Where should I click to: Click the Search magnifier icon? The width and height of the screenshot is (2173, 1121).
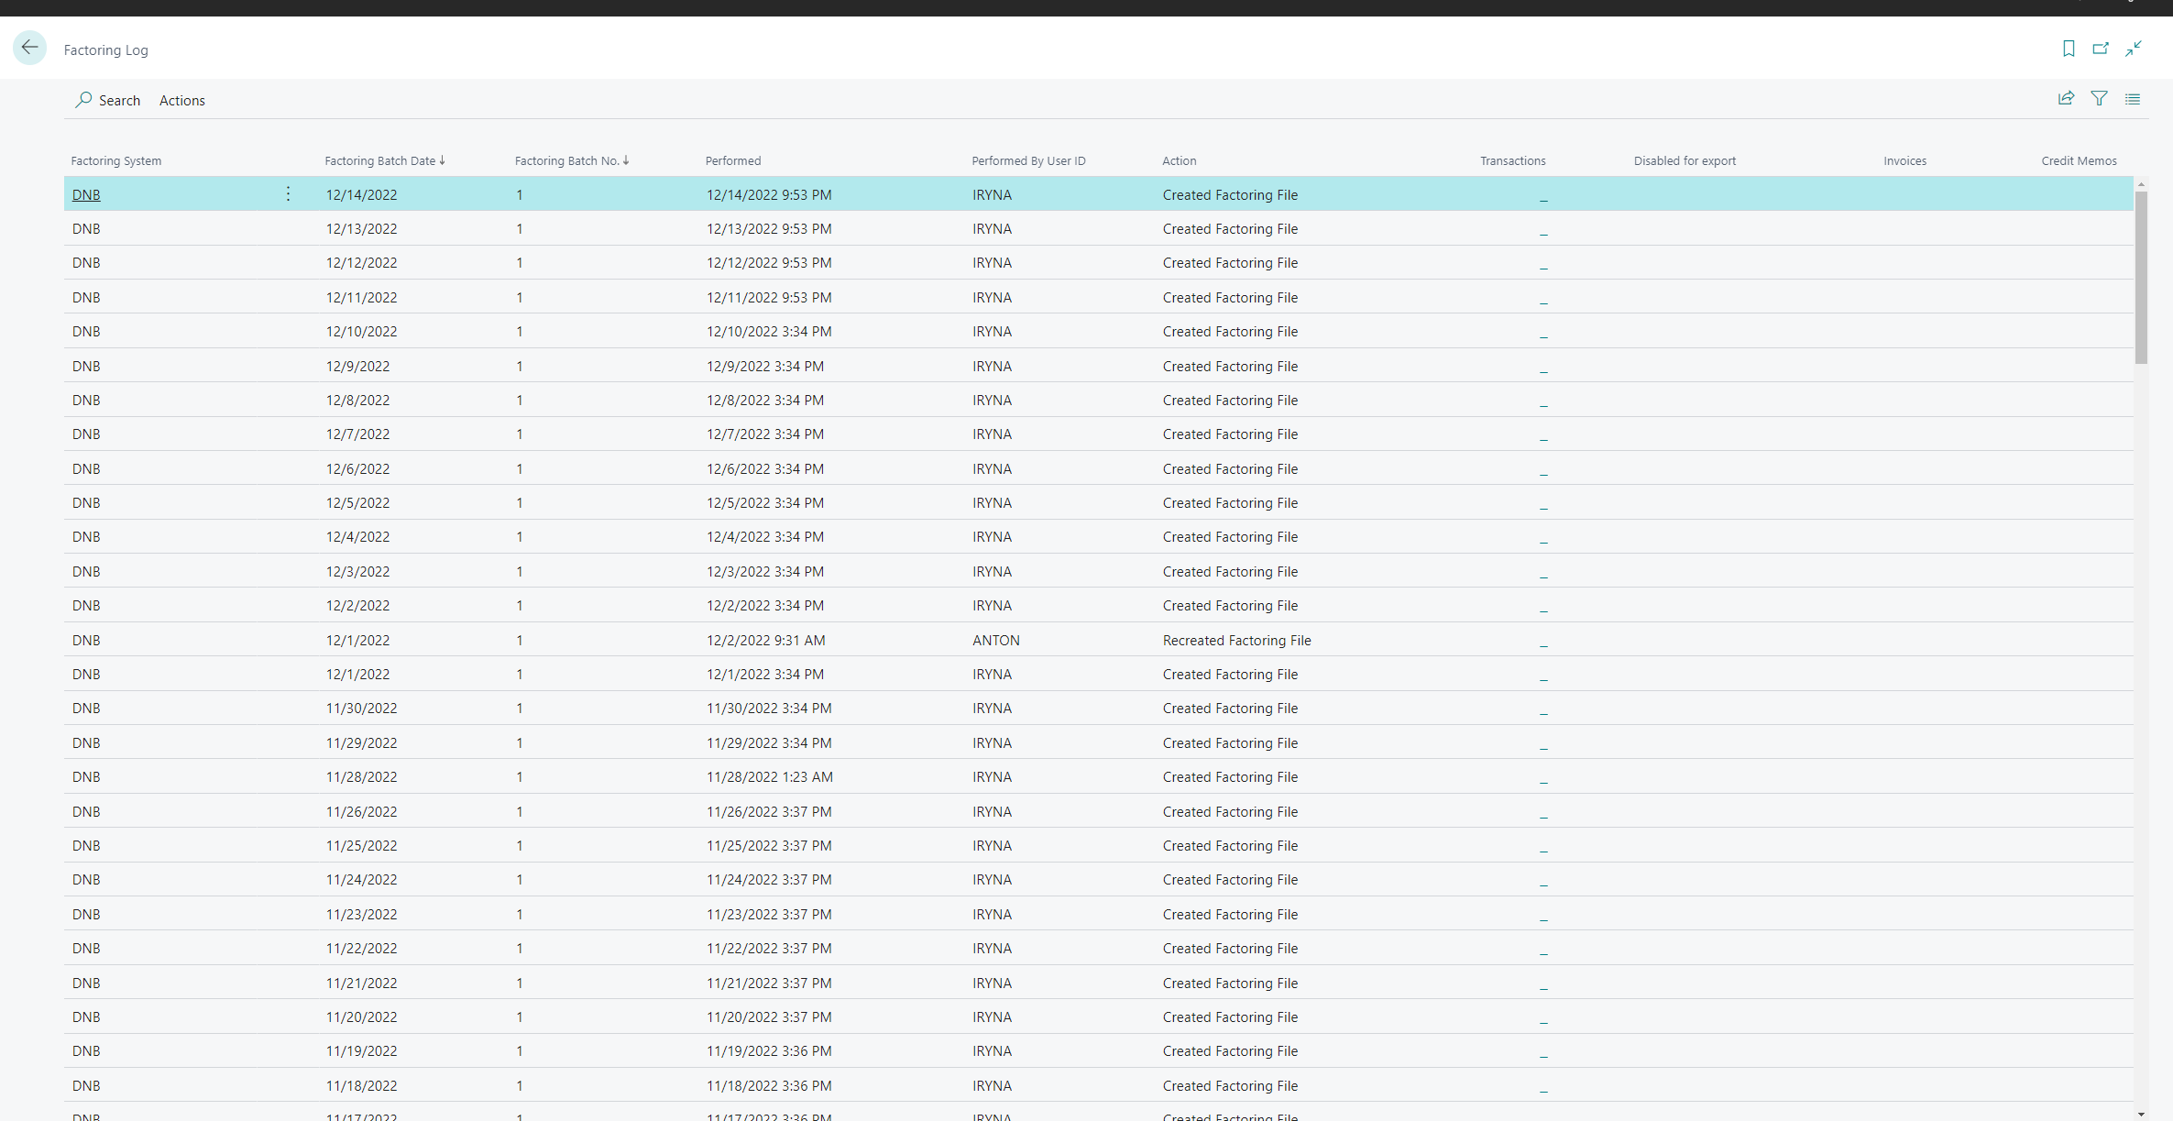click(x=83, y=100)
